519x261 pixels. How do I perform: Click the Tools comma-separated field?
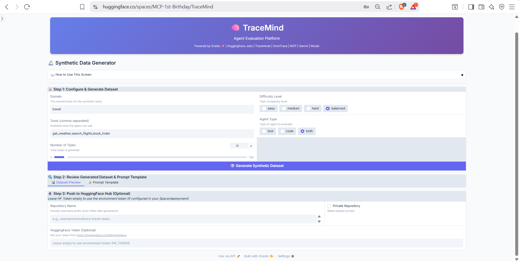coord(152,133)
